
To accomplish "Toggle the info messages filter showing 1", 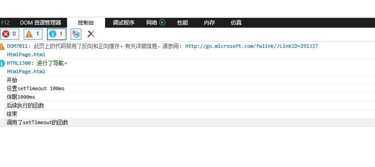I will point(56,34).
